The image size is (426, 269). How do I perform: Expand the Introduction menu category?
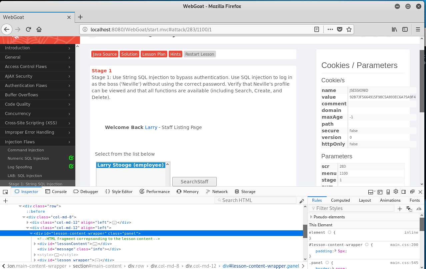tap(38, 48)
